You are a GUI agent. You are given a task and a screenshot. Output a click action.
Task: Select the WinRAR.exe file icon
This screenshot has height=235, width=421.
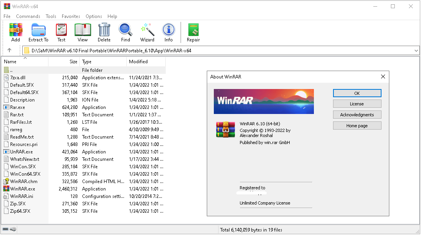(x=6, y=189)
